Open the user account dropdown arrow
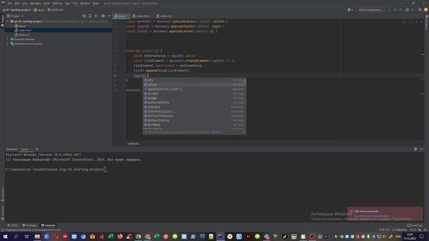Viewport: 429px width, 241px height. pos(352,10)
